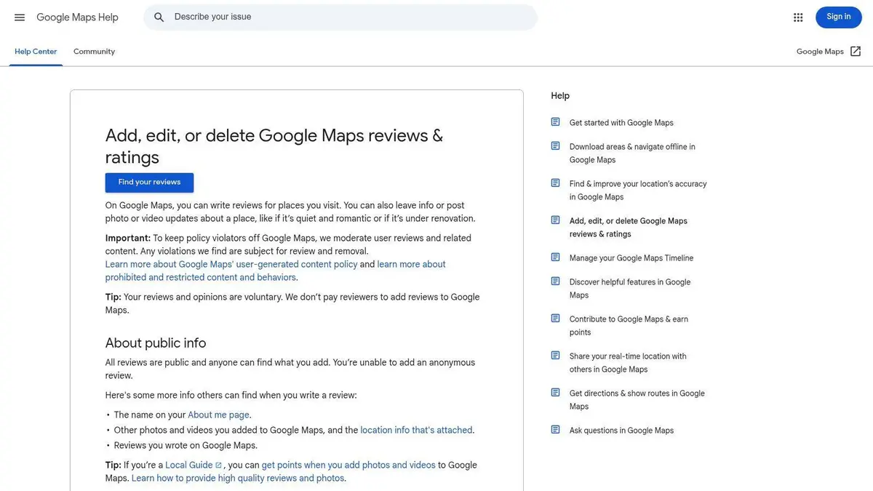873x491 pixels.
Task: Click article icon beside Manage your Google Maps Timeline
Action: click(556, 258)
